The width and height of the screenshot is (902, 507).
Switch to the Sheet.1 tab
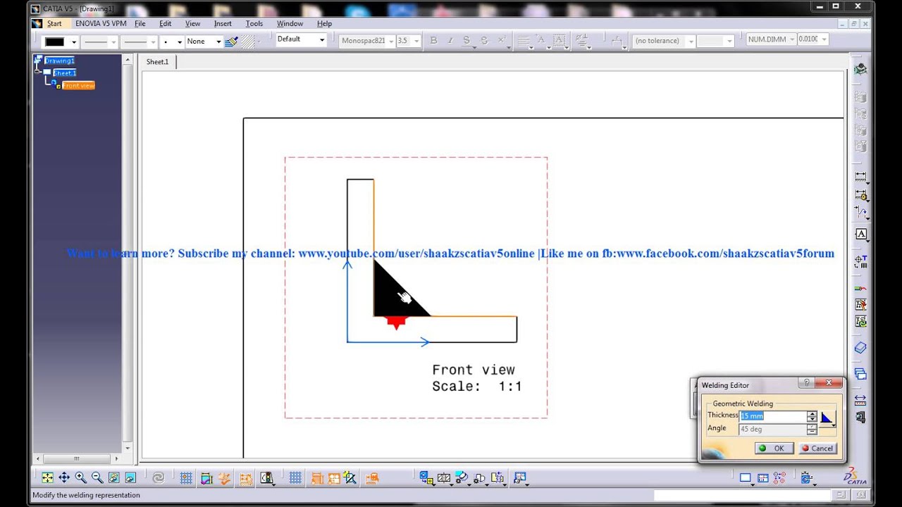coord(157,62)
